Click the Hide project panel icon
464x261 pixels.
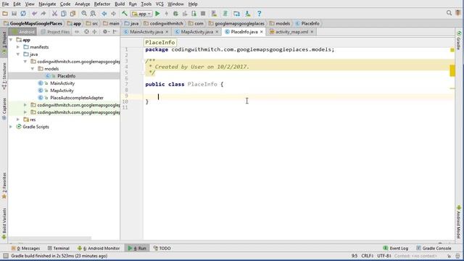tap(115, 32)
